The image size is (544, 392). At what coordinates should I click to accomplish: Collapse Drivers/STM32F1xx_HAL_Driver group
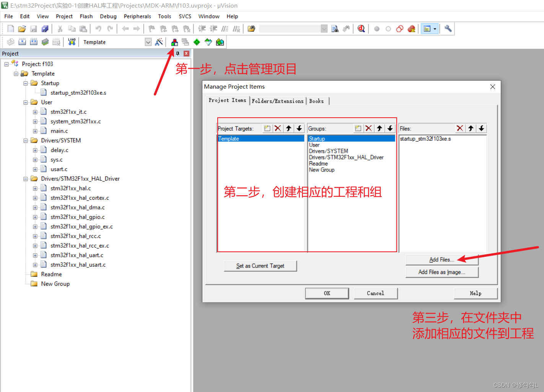[26, 179]
